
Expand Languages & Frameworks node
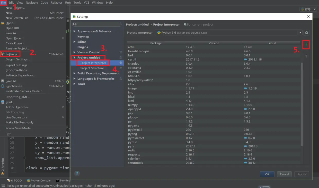(75, 79)
